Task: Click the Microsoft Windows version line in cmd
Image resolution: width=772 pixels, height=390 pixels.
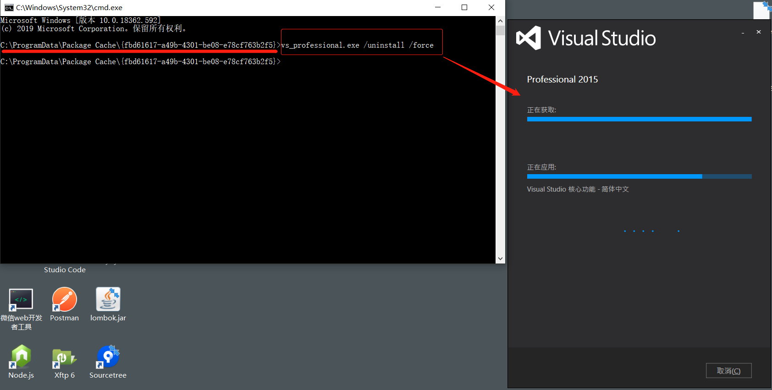Action: pyautogui.click(x=81, y=20)
